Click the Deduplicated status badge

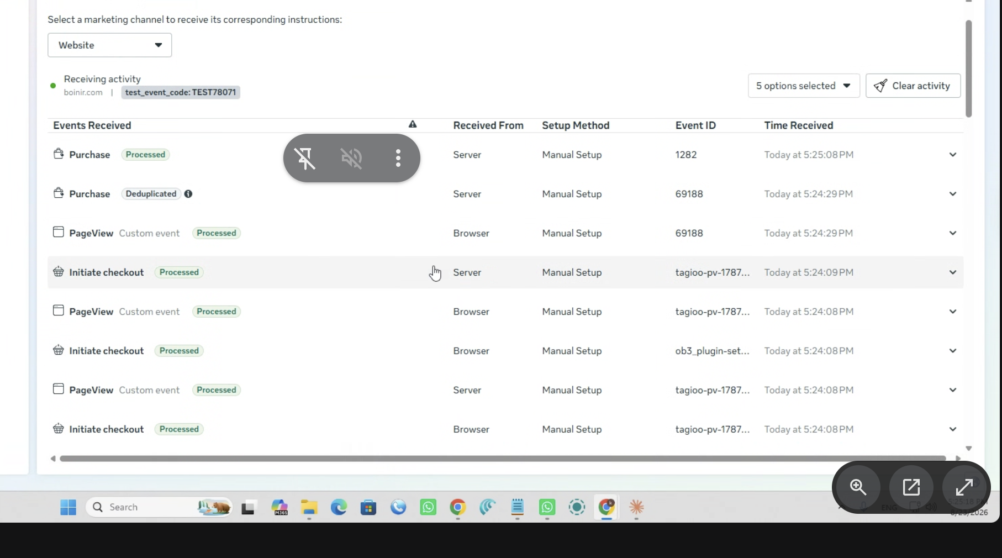point(151,194)
